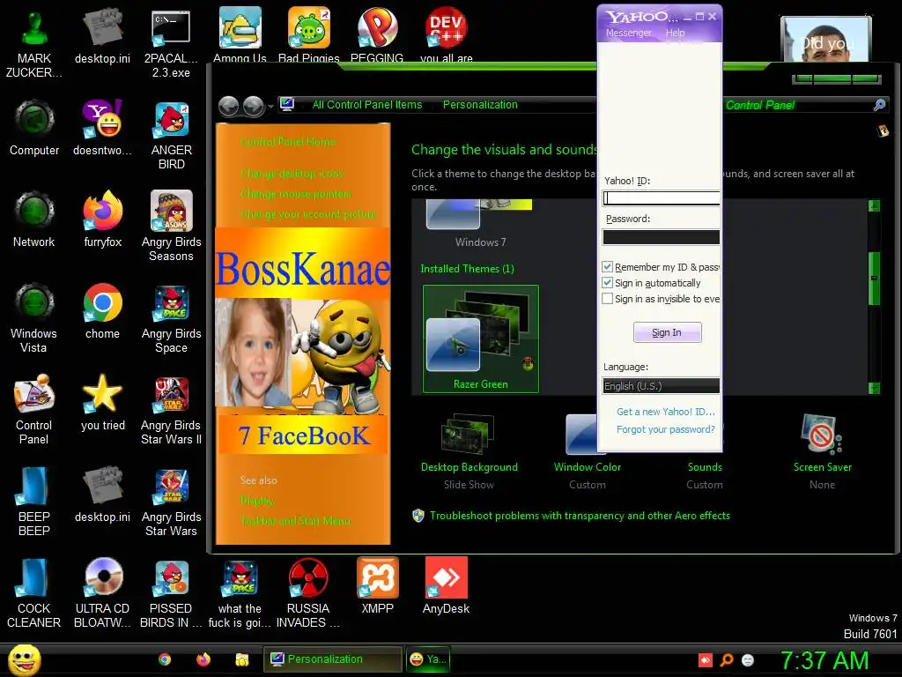Open the Screen Saver settings
902x677 pixels.
[822, 450]
